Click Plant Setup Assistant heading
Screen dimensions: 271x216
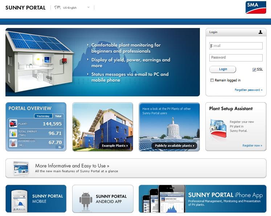[231, 109]
